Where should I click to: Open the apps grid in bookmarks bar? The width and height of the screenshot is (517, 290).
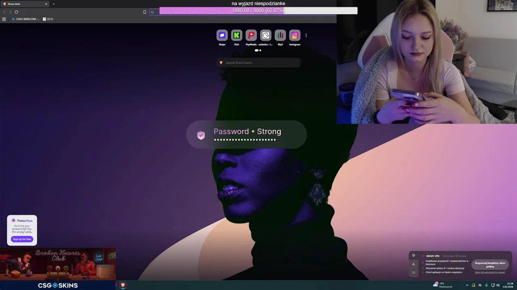(4, 19)
